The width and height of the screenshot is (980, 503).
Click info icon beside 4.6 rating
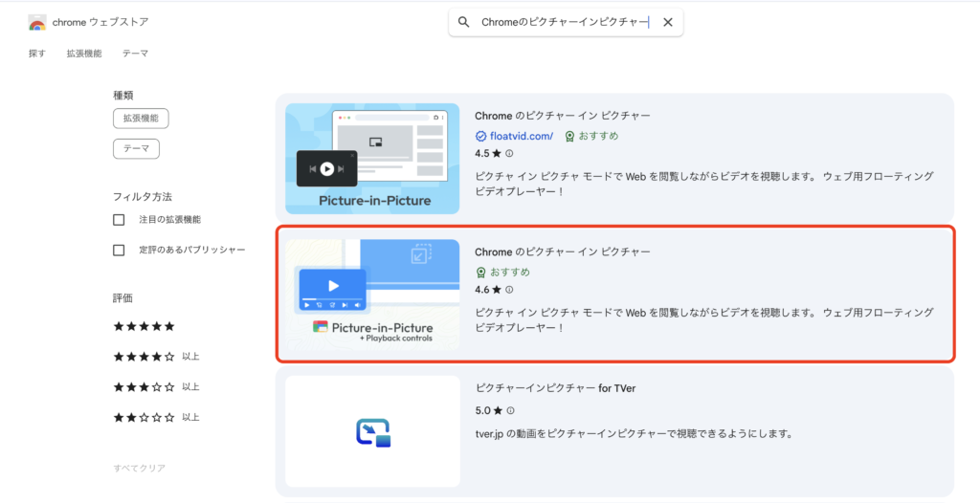509,290
